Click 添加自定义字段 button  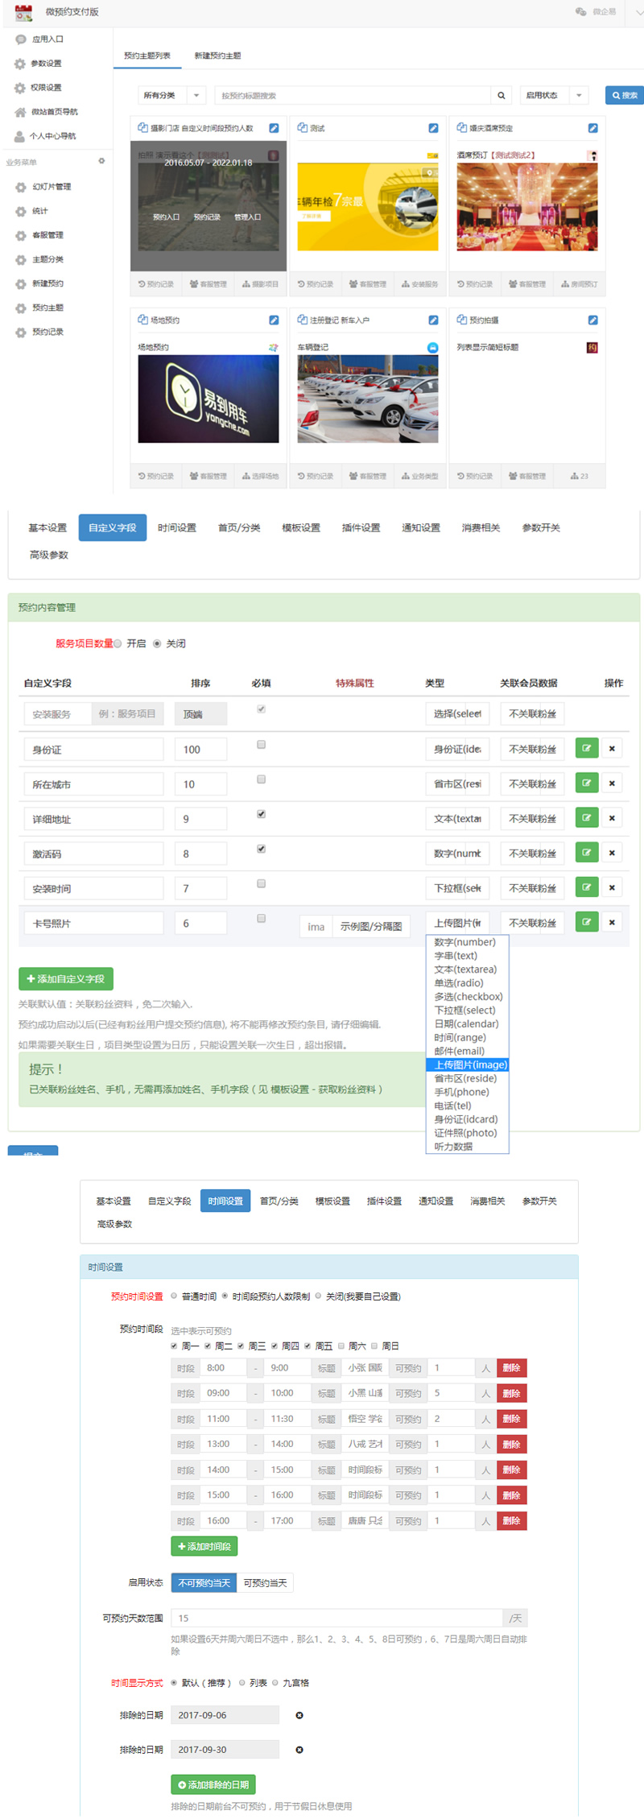coord(66,979)
